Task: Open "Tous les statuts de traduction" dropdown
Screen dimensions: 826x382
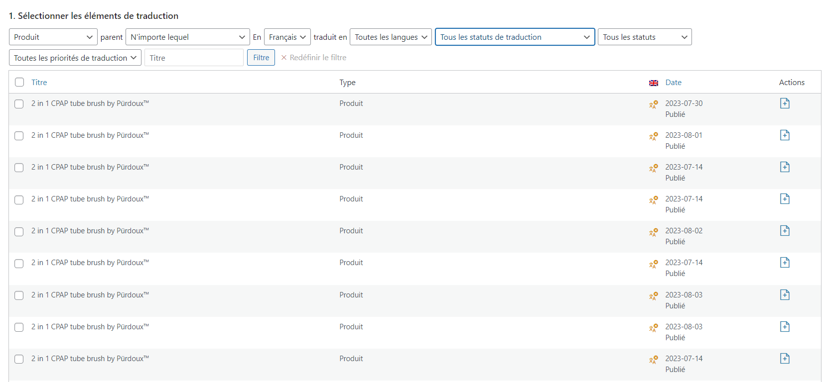Action: 515,37
